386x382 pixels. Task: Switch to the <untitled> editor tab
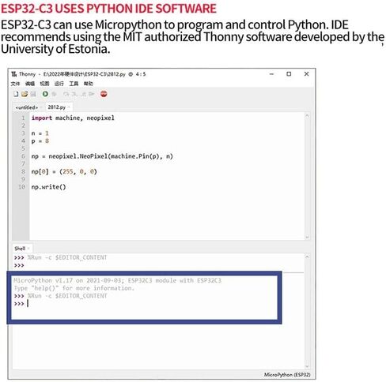pyautogui.click(x=27, y=107)
